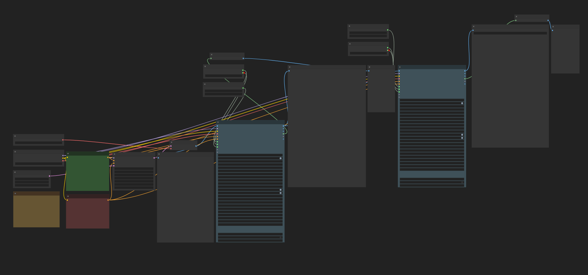The height and width of the screenshot is (275, 588).
Task: Toggle the dim bottom switch in the right blue-grey node
Action: 462,182
